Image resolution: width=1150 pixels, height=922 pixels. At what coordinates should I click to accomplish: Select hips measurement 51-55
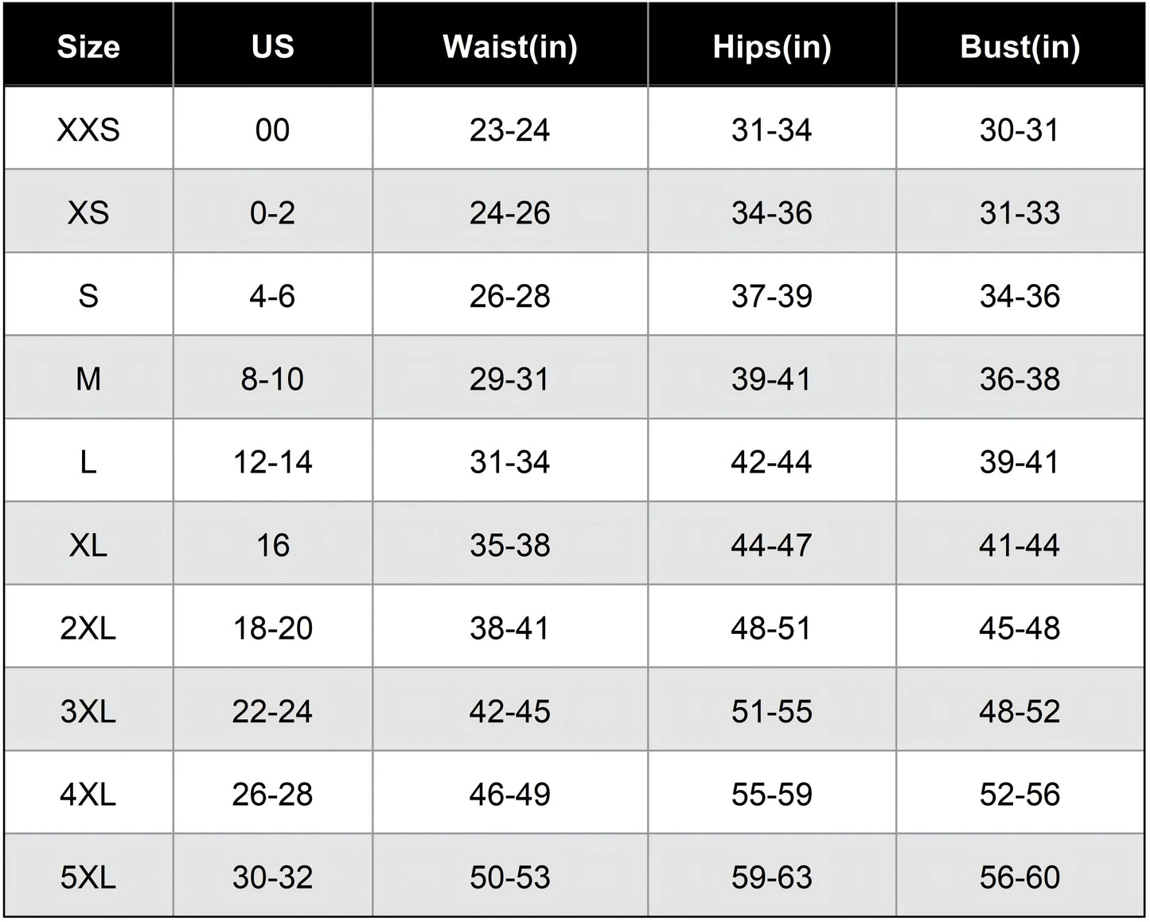coord(772,710)
